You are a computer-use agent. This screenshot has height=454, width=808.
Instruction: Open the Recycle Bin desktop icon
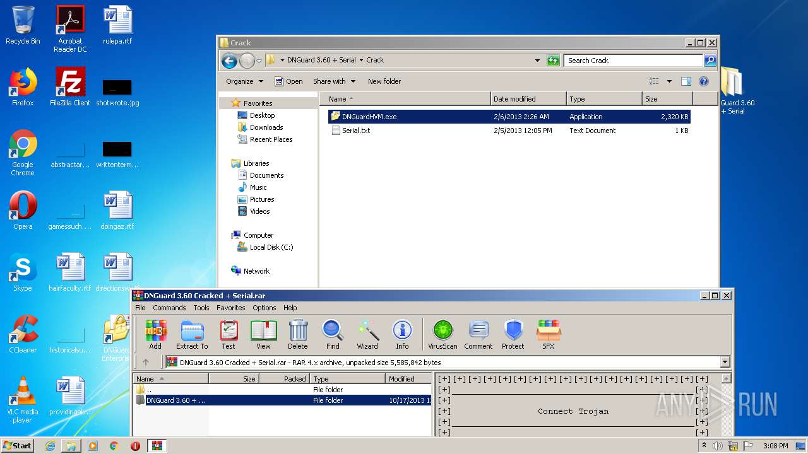(23, 26)
